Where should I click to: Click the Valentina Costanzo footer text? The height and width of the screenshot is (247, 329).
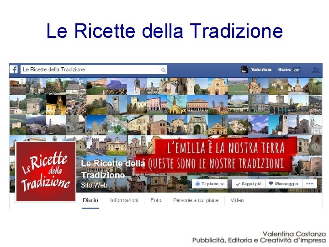click(294, 234)
